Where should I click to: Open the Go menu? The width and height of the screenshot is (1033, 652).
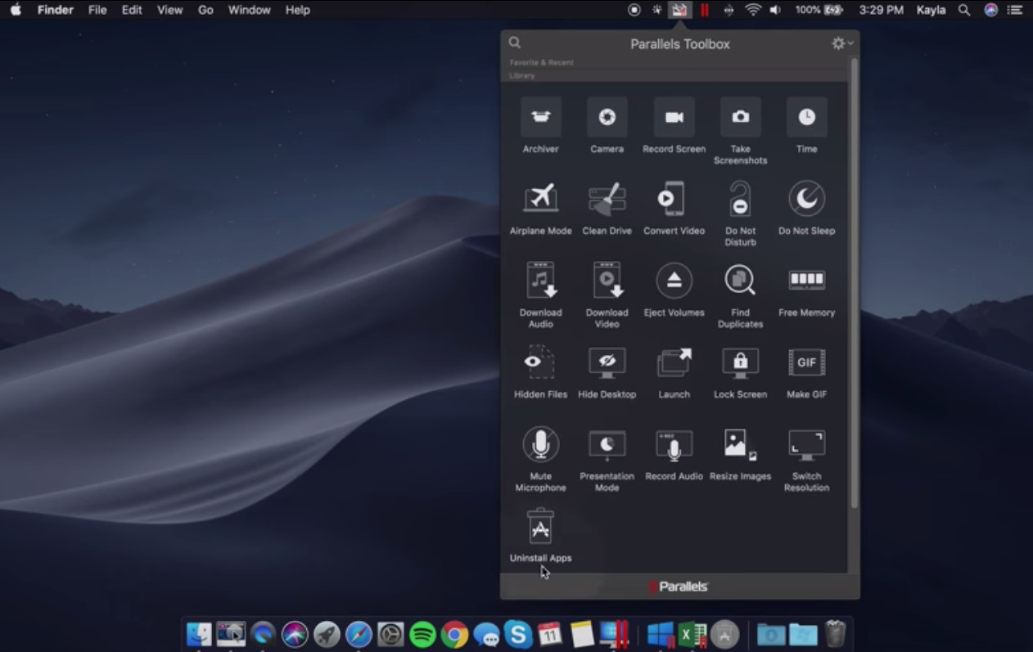[x=205, y=10]
